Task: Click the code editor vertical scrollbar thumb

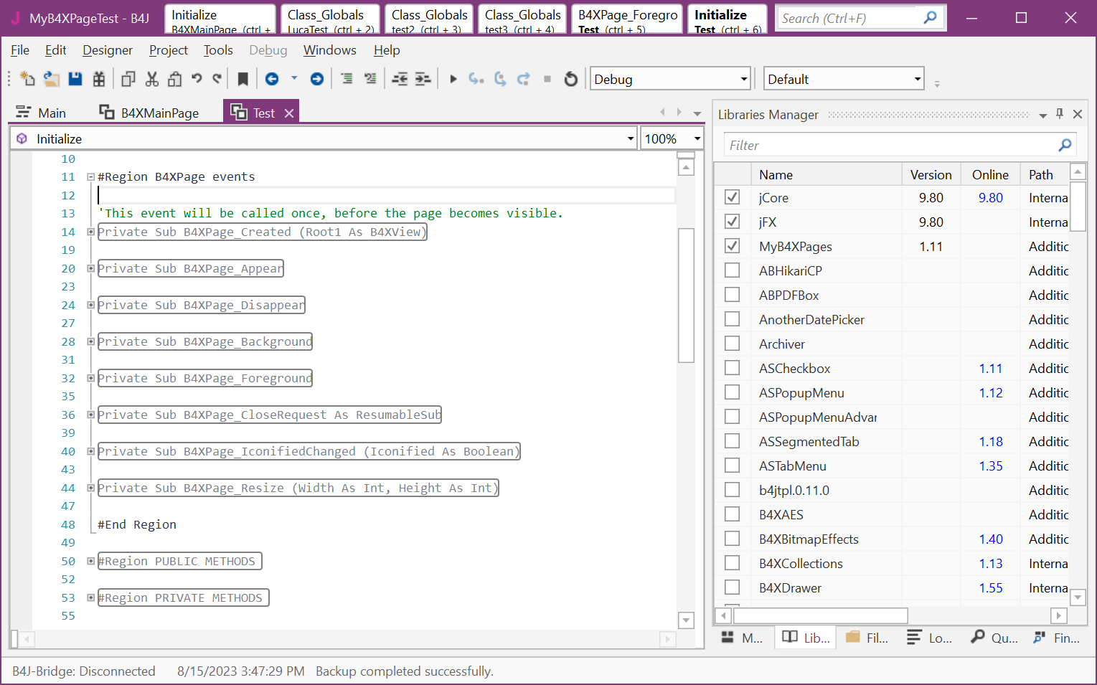Action: [686, 294]
